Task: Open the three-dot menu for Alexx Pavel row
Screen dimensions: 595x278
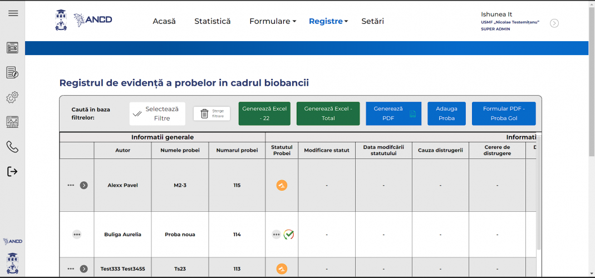Action: [x=71, y=185]
